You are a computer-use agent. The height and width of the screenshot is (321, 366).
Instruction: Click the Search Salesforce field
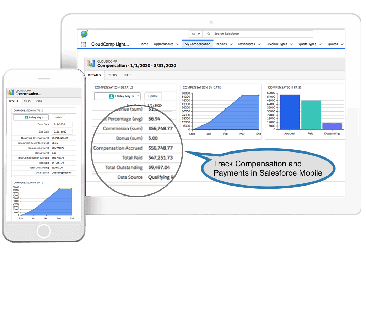click(x=258, y=34)
